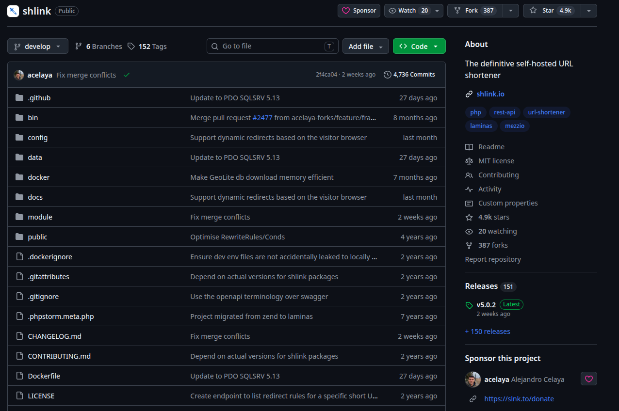The image size is (619, 411).
Task: Open the Fork options dropdown arrow
Action: click(511, 11)
